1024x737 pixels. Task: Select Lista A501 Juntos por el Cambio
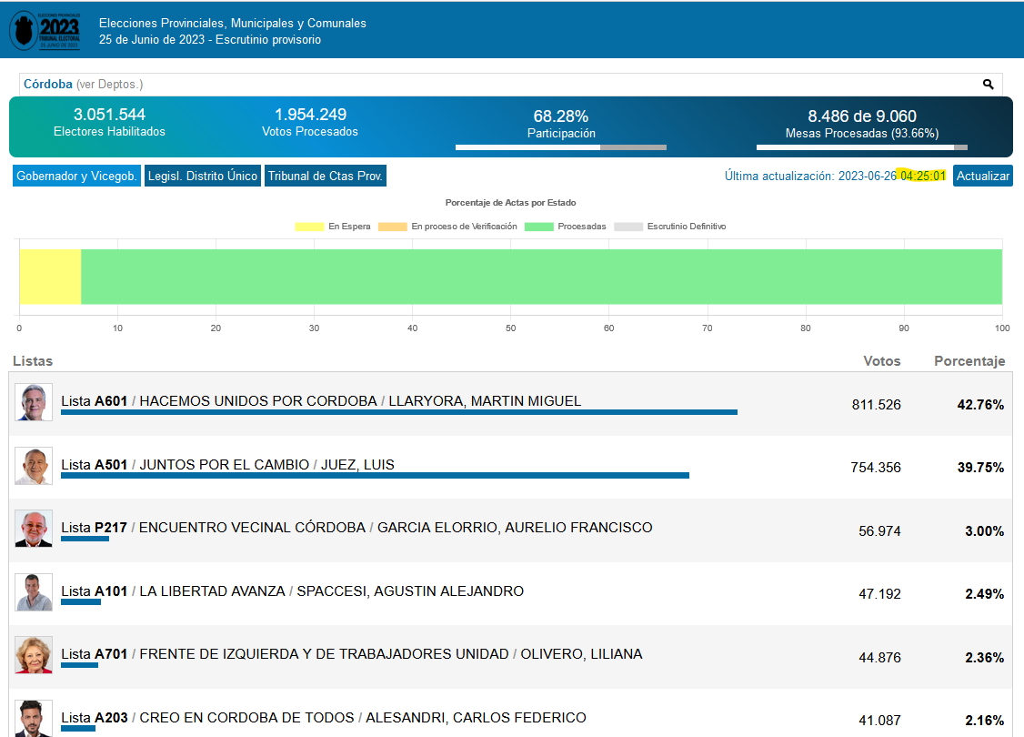click(x=228, y=465)
